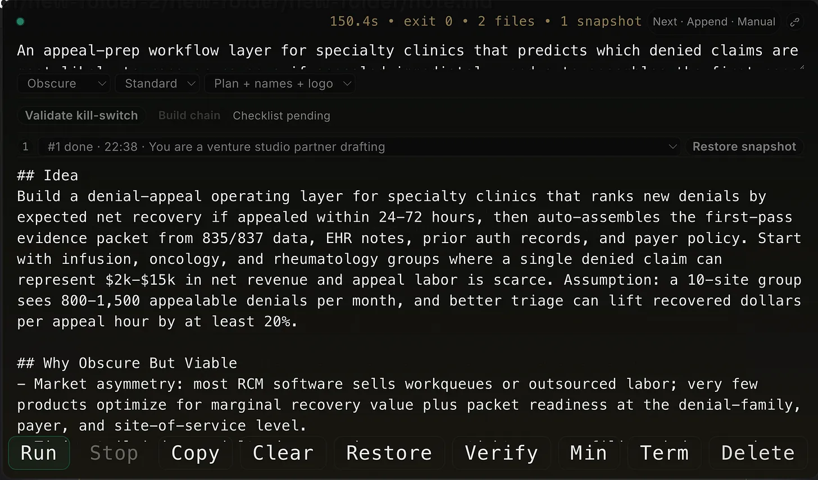Copy the output with Copy
This screenshot has width=818, height=480.
tap(195, 452)
